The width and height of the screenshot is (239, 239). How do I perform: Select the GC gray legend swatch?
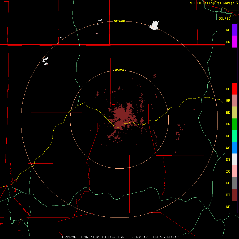click(234, 183)
